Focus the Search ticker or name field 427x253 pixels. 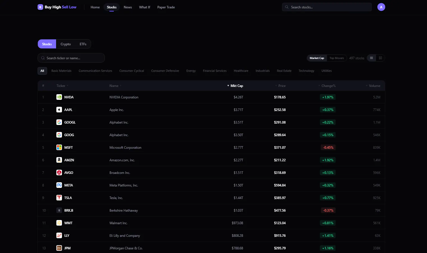71,58
